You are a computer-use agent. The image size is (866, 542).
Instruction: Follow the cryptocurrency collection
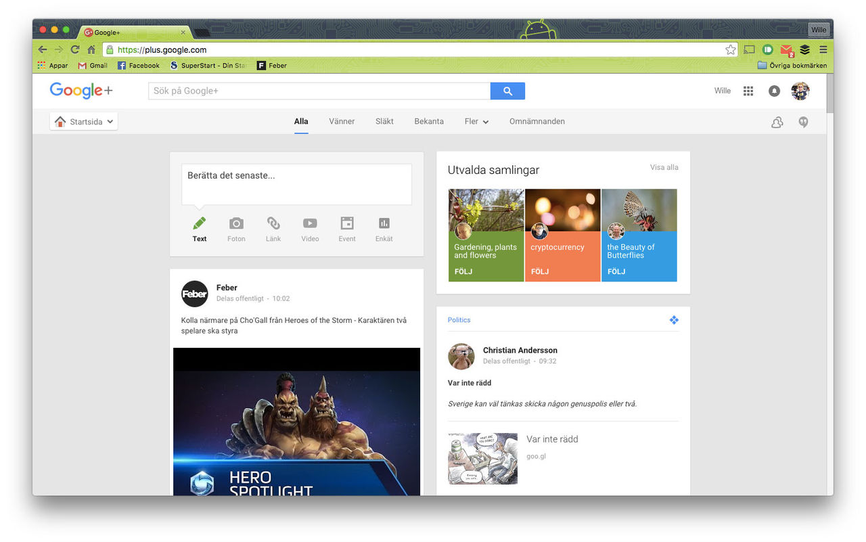pos(540,271)
